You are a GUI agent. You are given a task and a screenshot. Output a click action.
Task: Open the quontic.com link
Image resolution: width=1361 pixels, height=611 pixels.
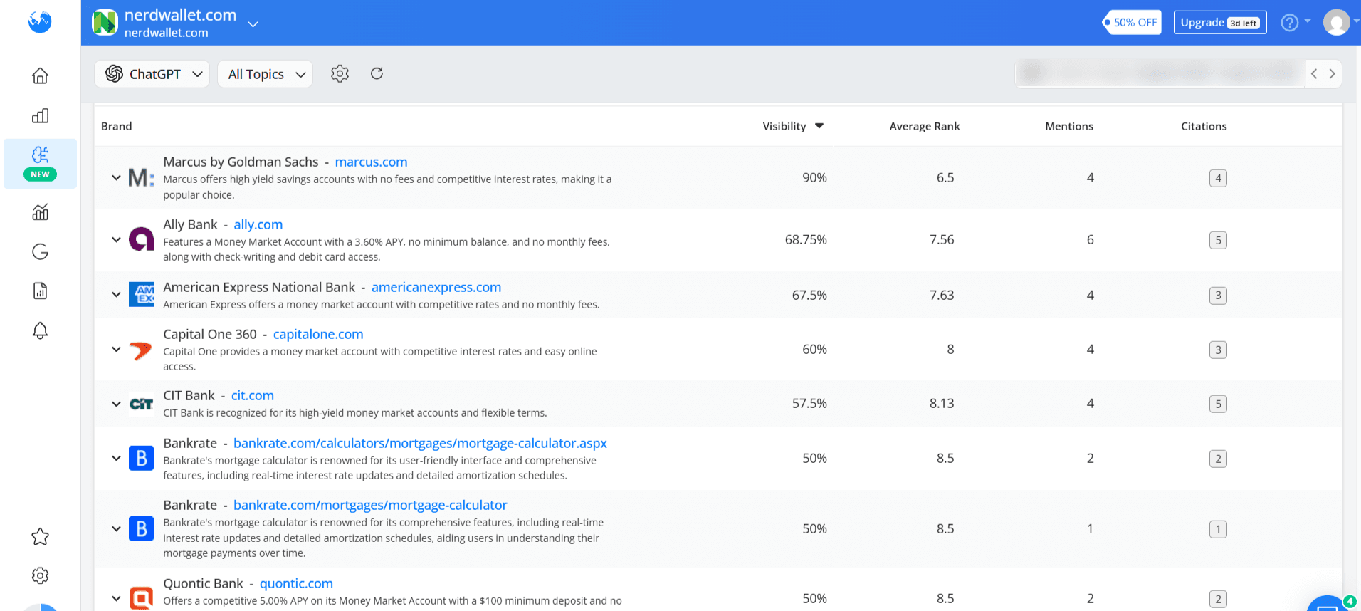[x=296, y=583]
